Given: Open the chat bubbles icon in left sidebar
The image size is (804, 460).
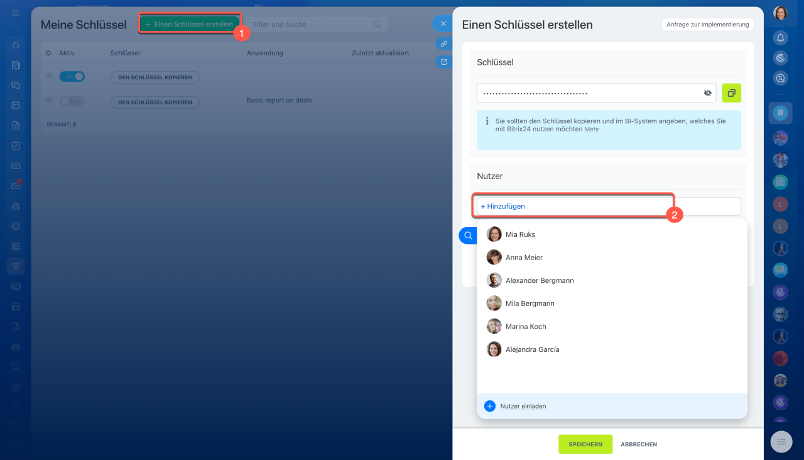Looking at the screenshot, I should click(16, 85).
